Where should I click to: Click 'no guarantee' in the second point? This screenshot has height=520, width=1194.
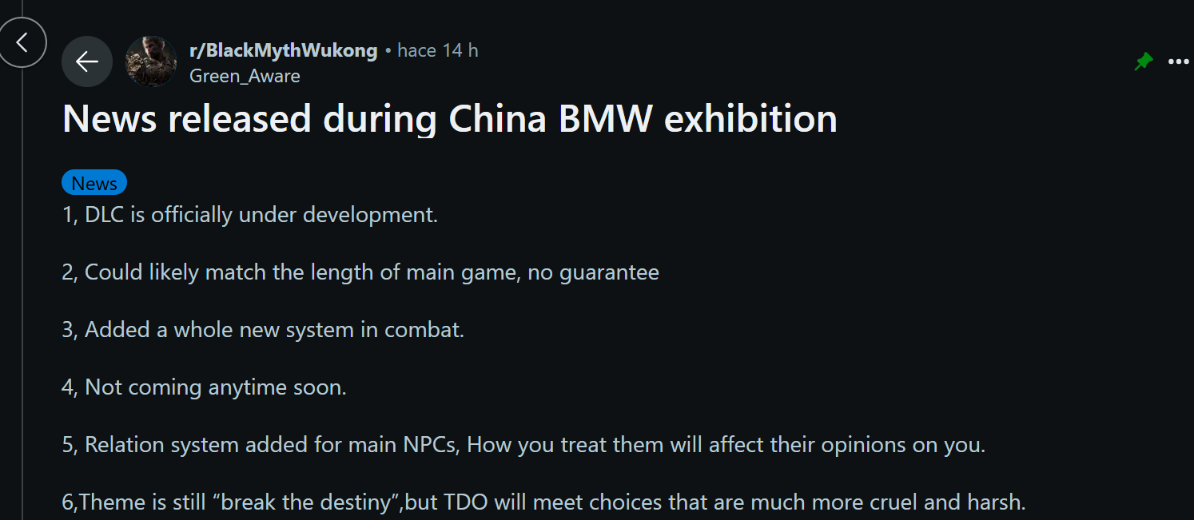(593, 272)
